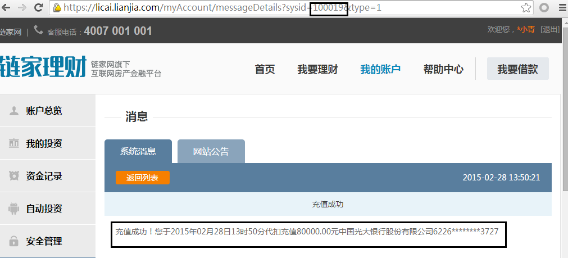Click the 链家理财 logo

click(x=43, y=67)
